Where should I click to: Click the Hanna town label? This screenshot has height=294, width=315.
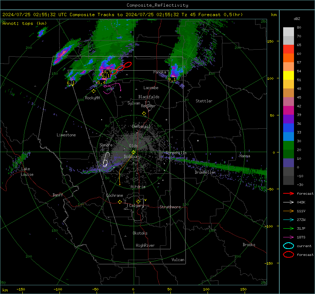pos(245,156)
